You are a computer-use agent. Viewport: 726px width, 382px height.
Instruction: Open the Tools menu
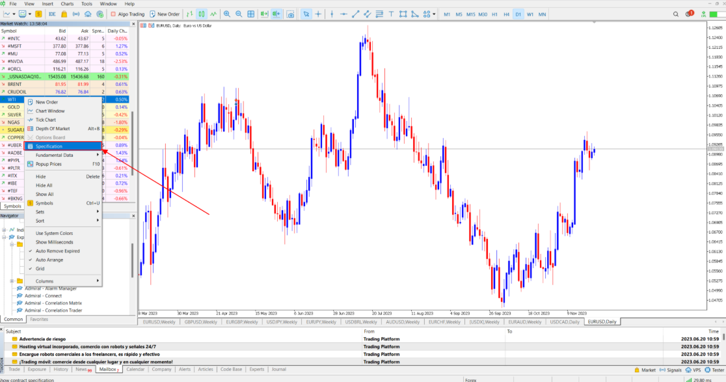pos(87,4)
